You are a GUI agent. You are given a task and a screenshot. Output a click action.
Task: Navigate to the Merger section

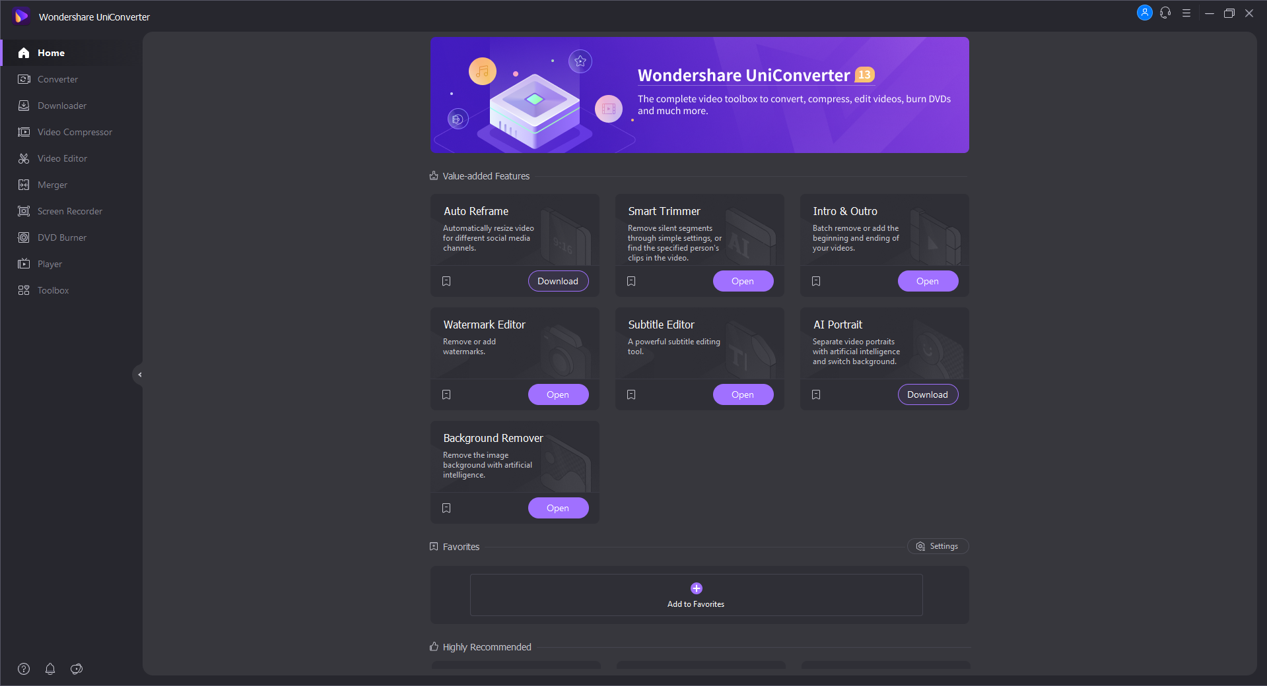point(71,185)
